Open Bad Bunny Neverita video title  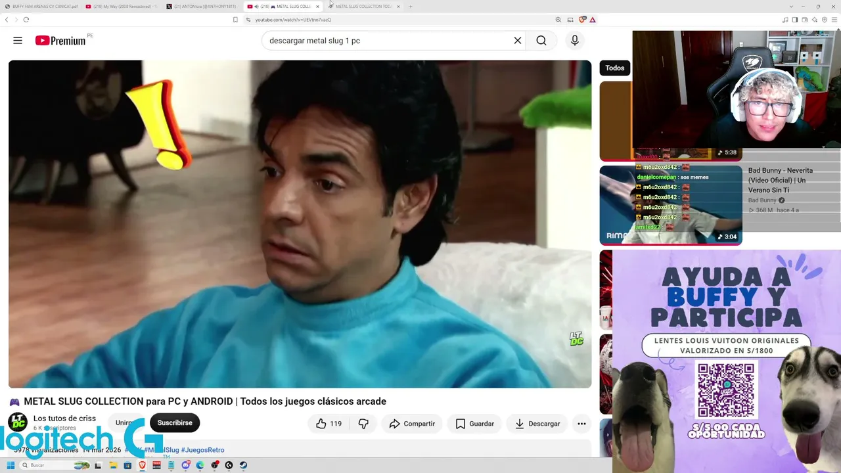781,180
